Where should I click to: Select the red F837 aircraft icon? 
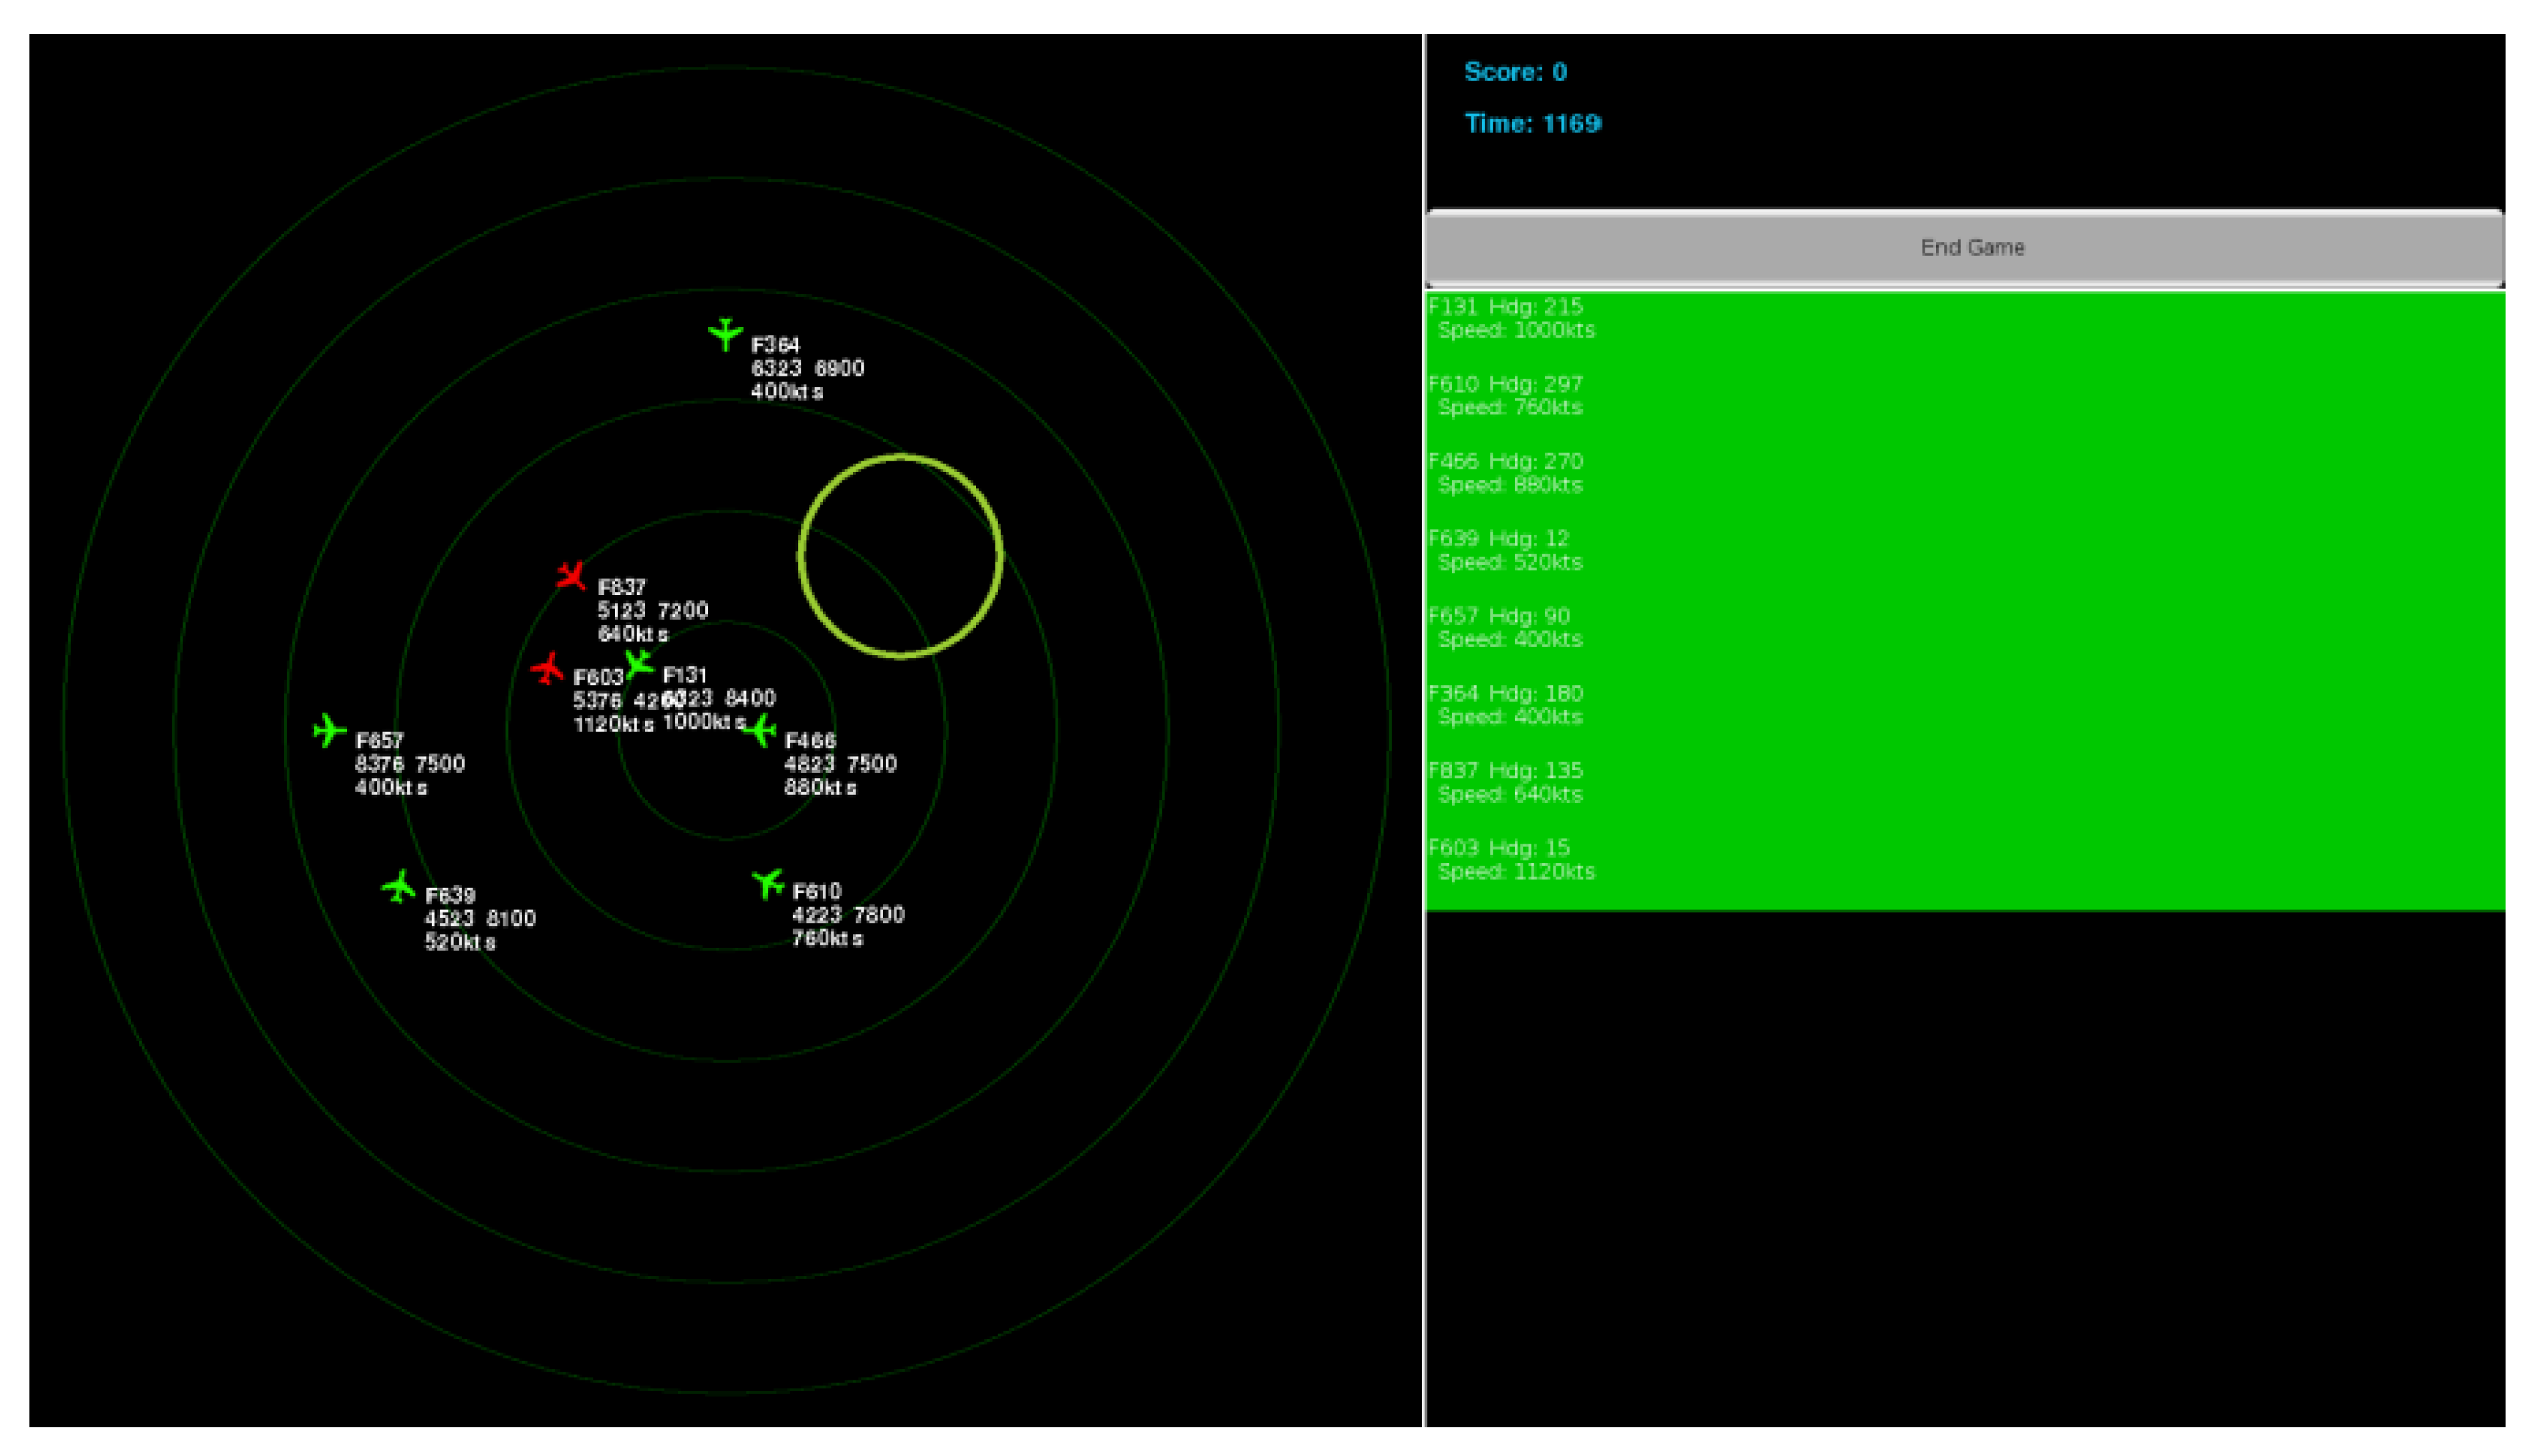[571, 576]
